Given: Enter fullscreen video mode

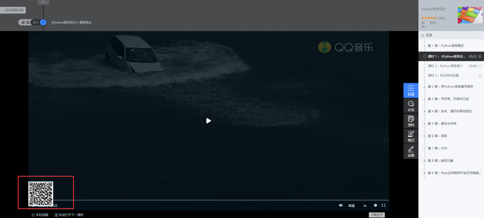Looking at the screenshot, I should tap(384, 205).
